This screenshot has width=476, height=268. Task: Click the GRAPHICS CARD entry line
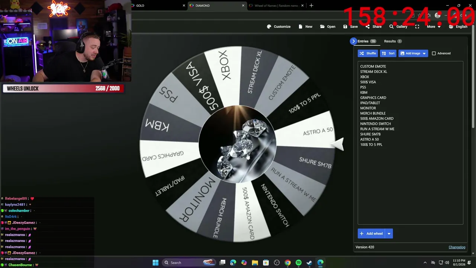[x=373, y=98]
